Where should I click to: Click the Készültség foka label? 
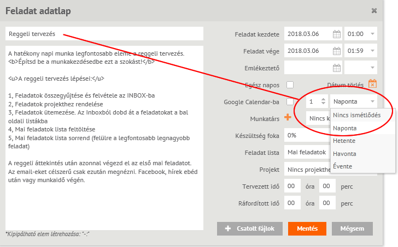pyautogui.click(x=257, y=136)
